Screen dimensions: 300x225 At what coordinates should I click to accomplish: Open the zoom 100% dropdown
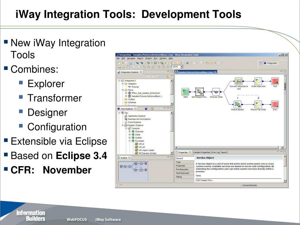182,67
